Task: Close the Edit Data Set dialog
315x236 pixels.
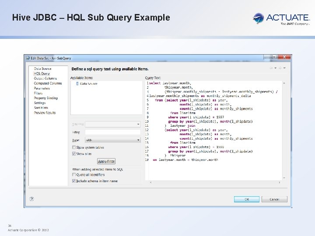Action: (284, 57)
